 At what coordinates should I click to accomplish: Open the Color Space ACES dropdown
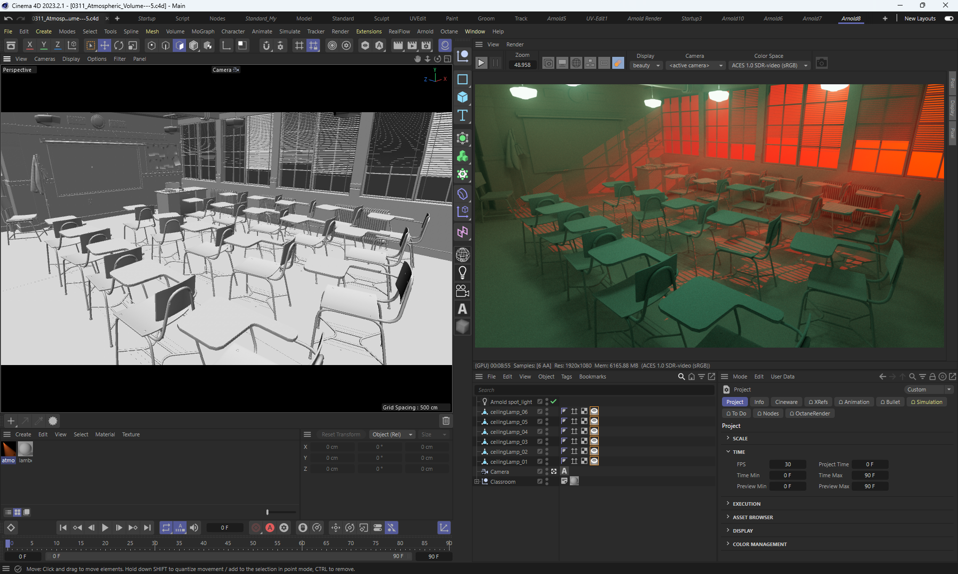[768, 65]
